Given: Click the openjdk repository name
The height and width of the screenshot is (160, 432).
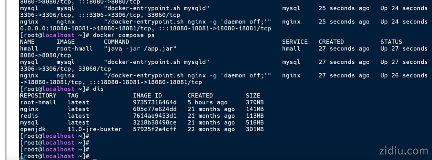Looking at the screenshot, I should pyautogui.click(x=32, y=129).
